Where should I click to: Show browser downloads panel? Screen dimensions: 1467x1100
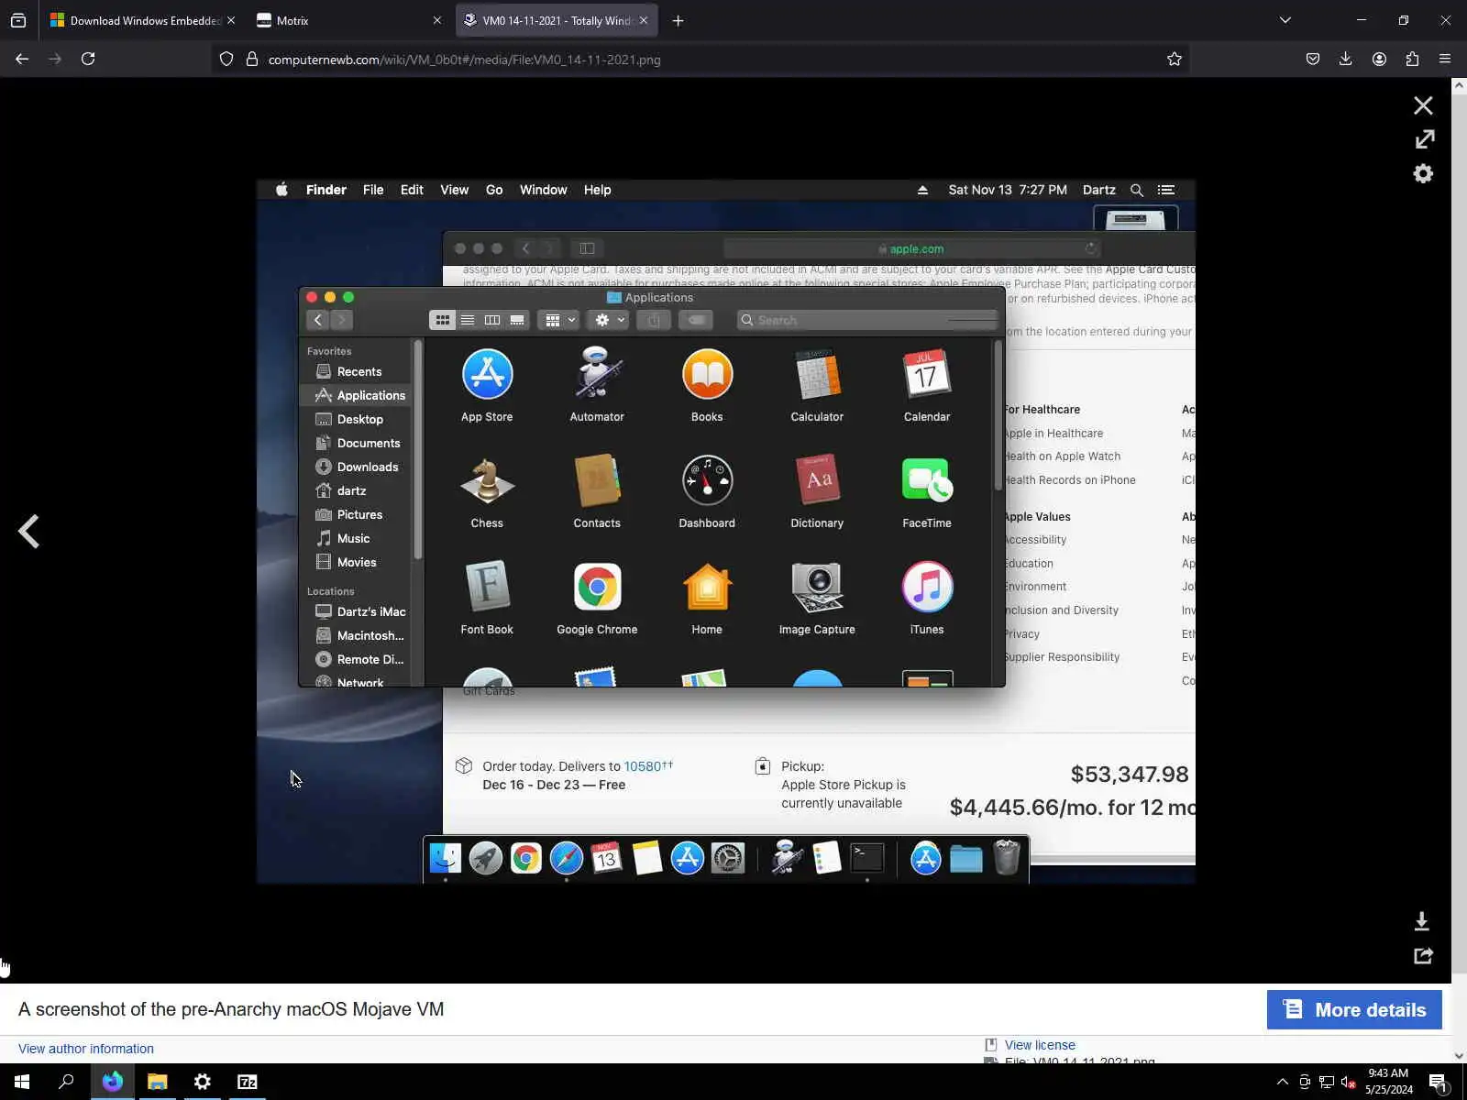coord(1345,59)
